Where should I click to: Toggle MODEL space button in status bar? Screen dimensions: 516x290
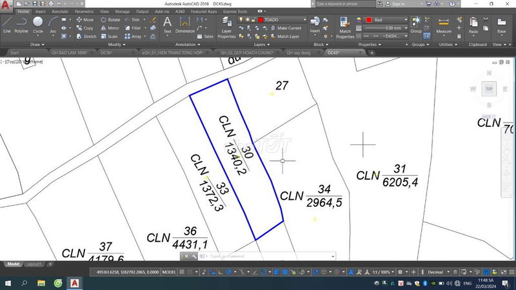pos(169,273)
